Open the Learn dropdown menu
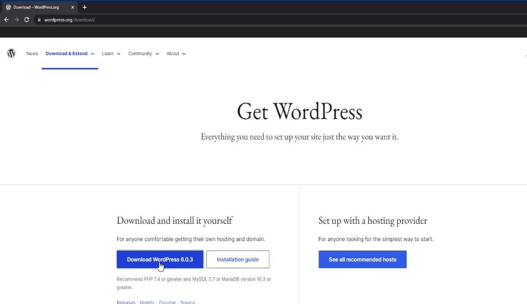This screenshot has height=304, width=527. [111, 53]
